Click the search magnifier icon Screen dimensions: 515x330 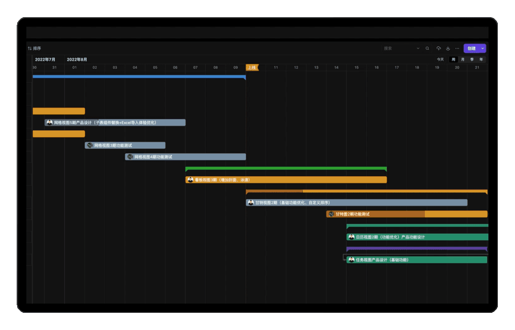[427, 49]
